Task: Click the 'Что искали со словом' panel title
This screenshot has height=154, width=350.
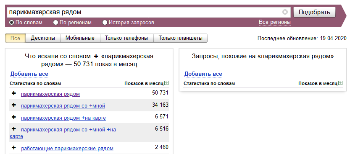Action: tap(89, 60)
